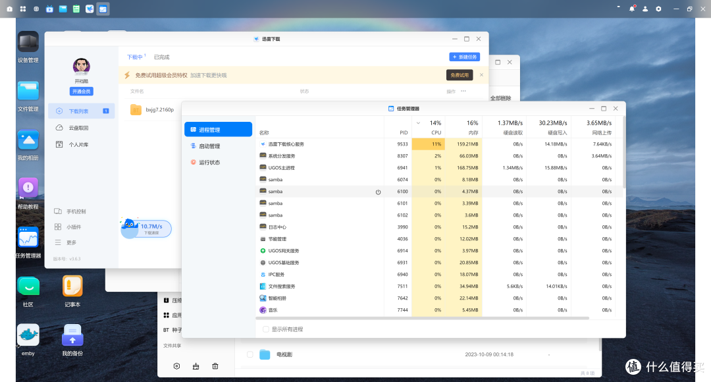Open the 设备管理 desktop icon
The width and height of the screenshot is (711, 382).
coord(28,41)
